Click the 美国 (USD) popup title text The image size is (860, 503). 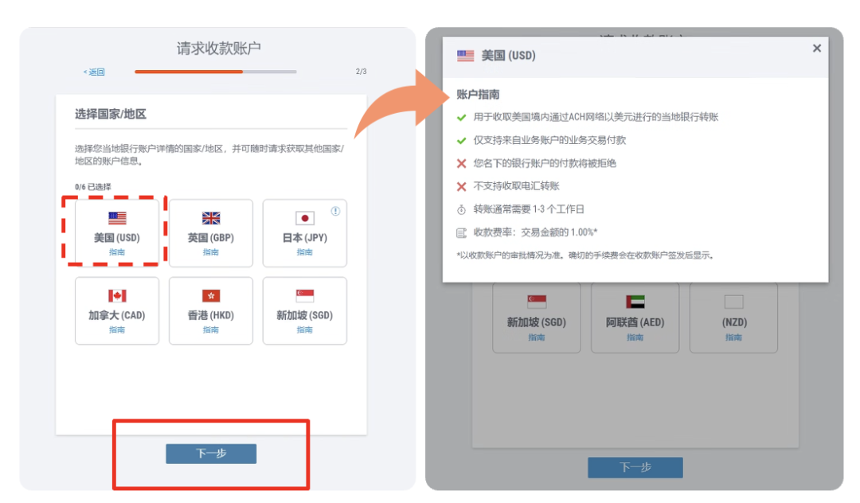pos(508,56)
